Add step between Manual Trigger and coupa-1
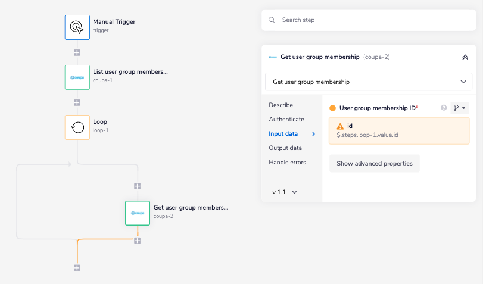This screenshot has height=284, width=483. pyautogui.click(x=77, y=52)
